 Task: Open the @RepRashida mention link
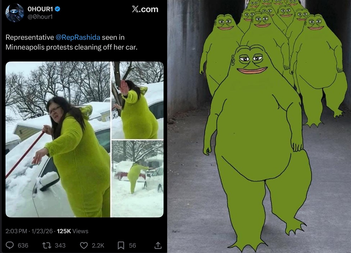click(x=78, y=37)
